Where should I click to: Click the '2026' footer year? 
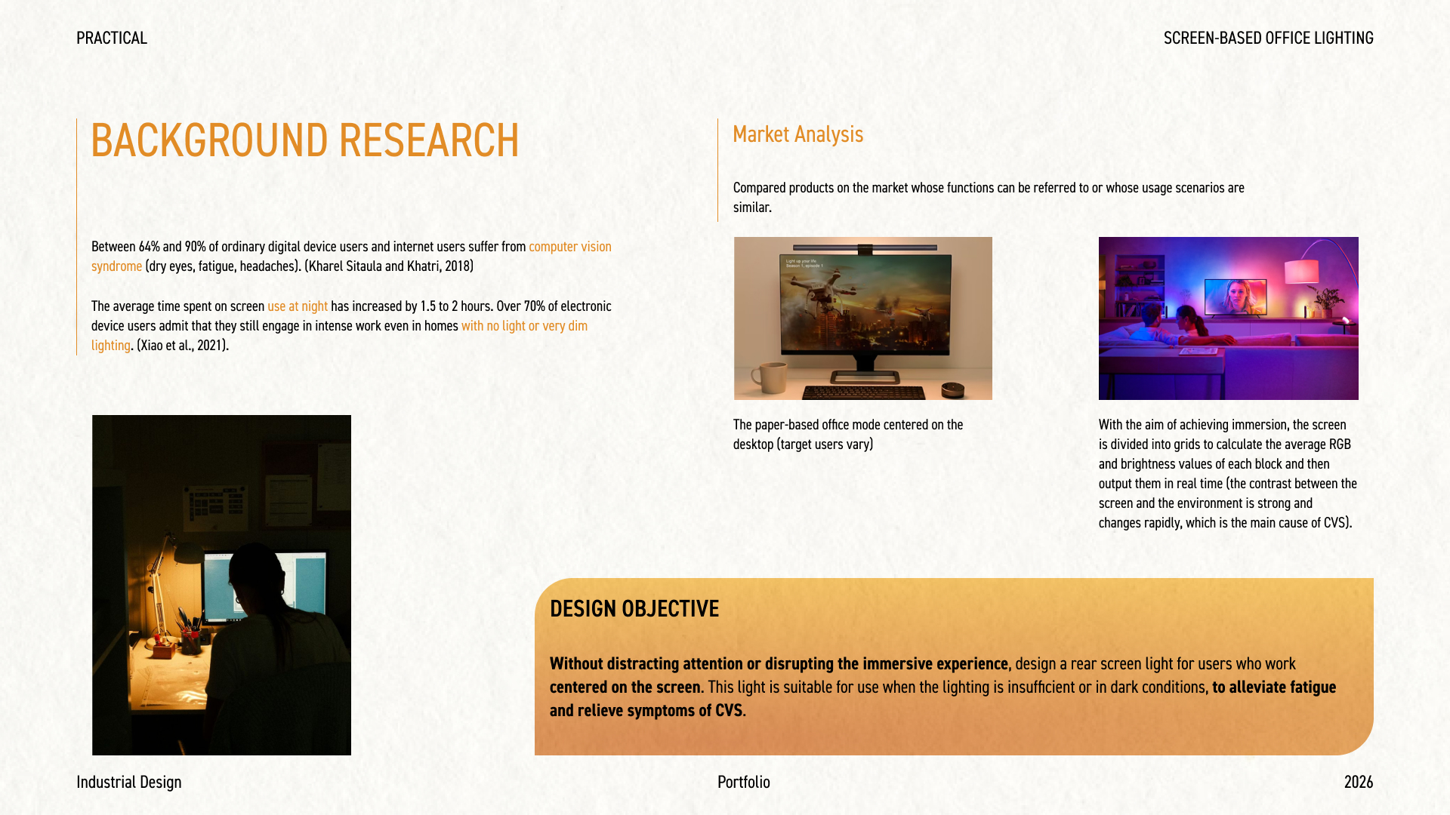point(1359,782)
